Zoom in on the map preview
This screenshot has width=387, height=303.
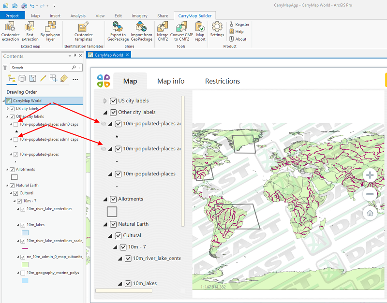click(370, 175)
